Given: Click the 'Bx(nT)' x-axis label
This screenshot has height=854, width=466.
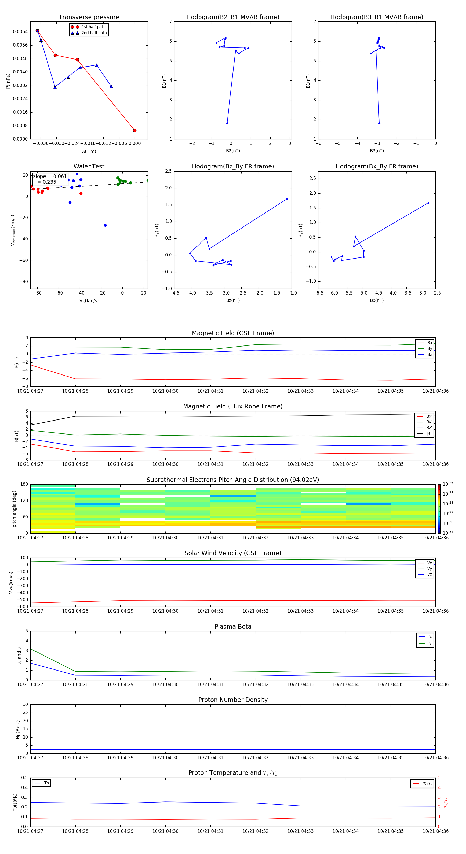Looking at the screenshot, I should pos(377,300).
